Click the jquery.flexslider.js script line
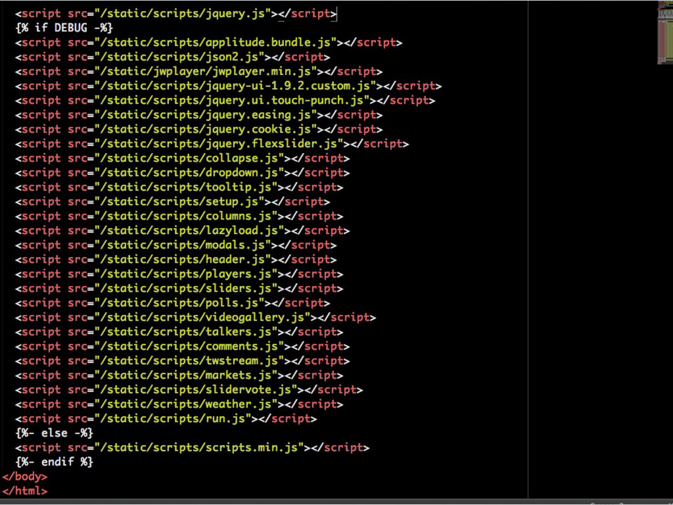The image size is (673, 505). click(x=212, y=144)
